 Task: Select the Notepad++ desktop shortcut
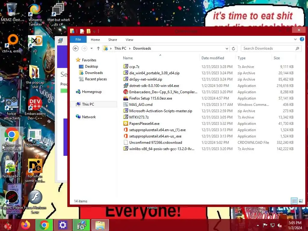[x=11, y=169]
